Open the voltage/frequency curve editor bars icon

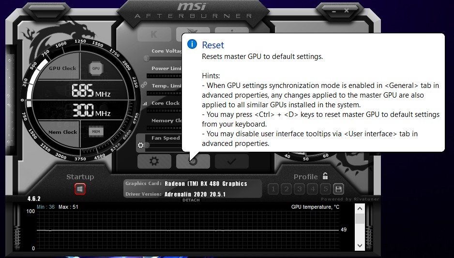click(145, 103)
